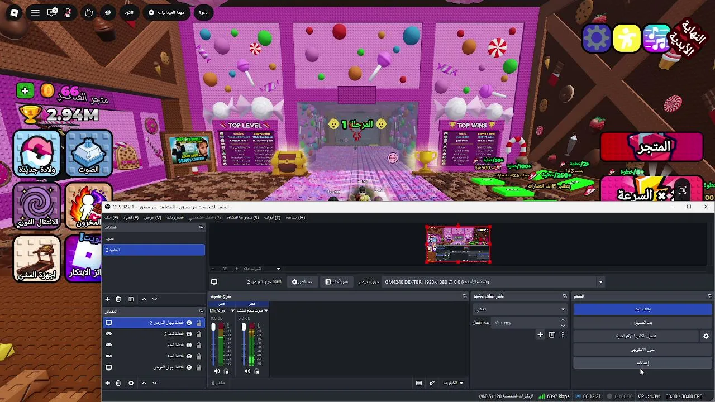Open source properties gear in Sources toolbar
715x402 pixels.
[131, 383]
